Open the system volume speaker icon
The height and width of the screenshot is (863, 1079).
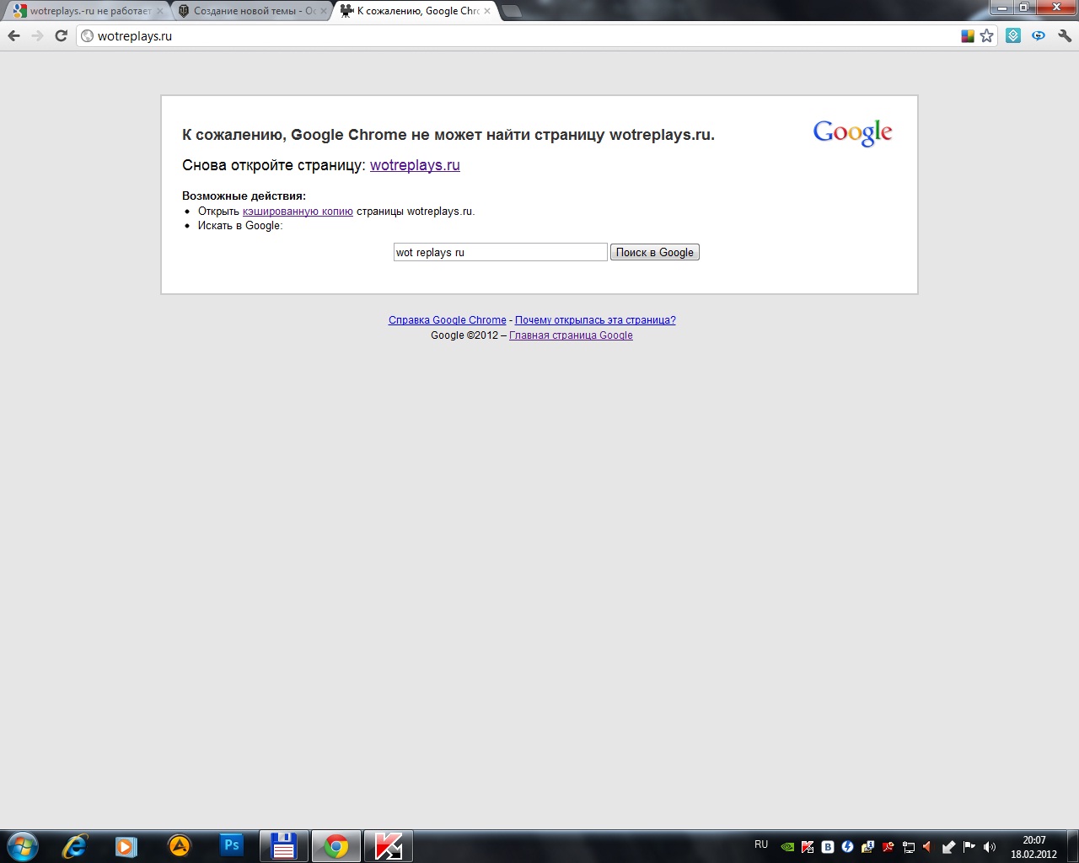pos(990,847)
